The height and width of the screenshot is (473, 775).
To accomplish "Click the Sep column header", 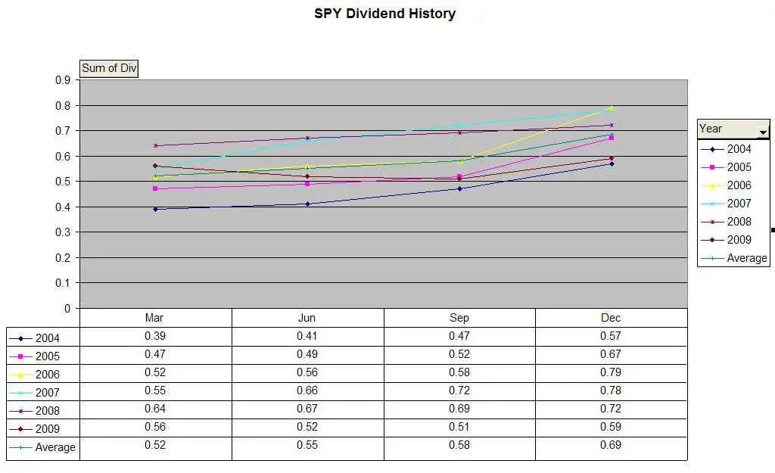I will (x=459, y=318).
